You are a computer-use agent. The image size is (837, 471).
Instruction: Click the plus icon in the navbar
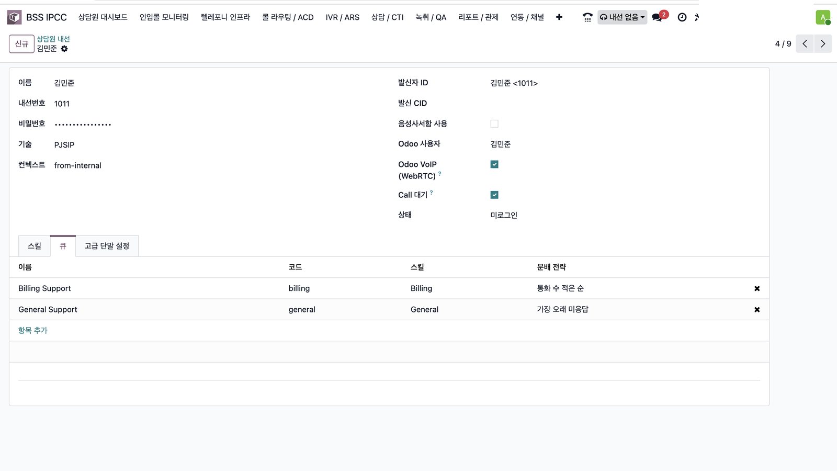[559, 17]
